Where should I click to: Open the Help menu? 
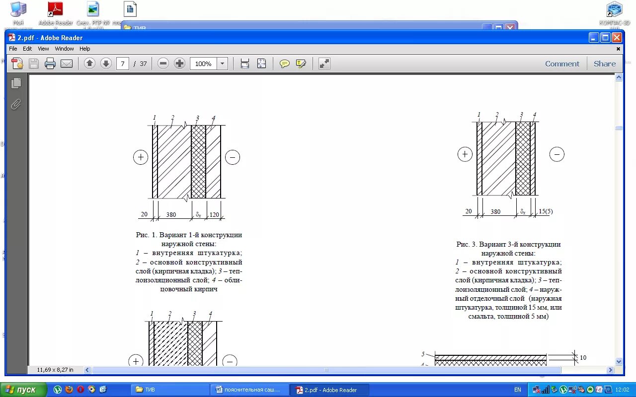85,49
